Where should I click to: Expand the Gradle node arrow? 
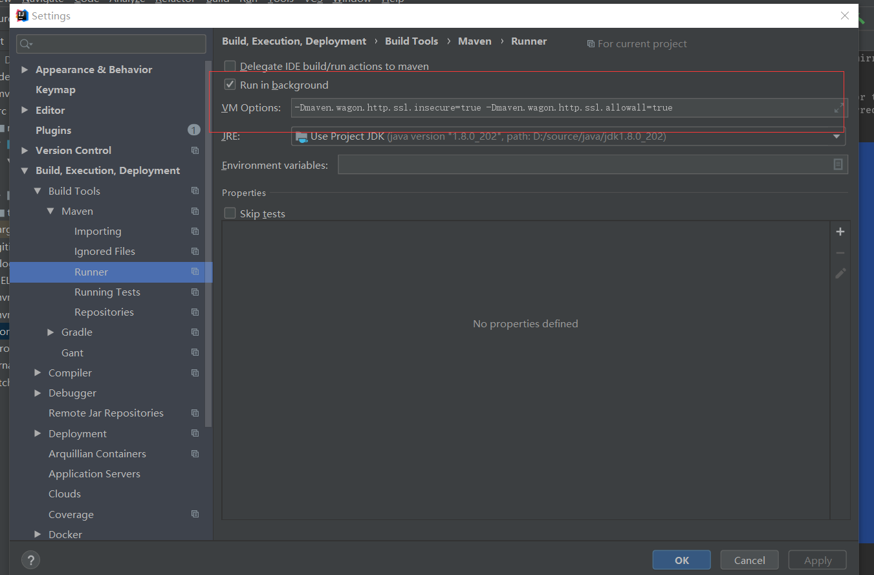click(50, 332)
